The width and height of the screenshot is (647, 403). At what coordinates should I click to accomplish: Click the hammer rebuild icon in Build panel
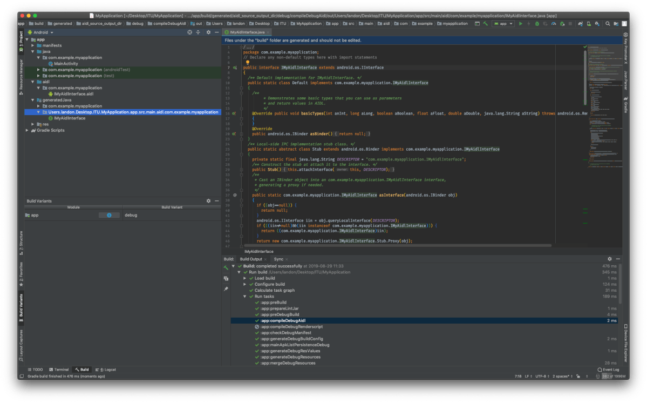point(226,267)
